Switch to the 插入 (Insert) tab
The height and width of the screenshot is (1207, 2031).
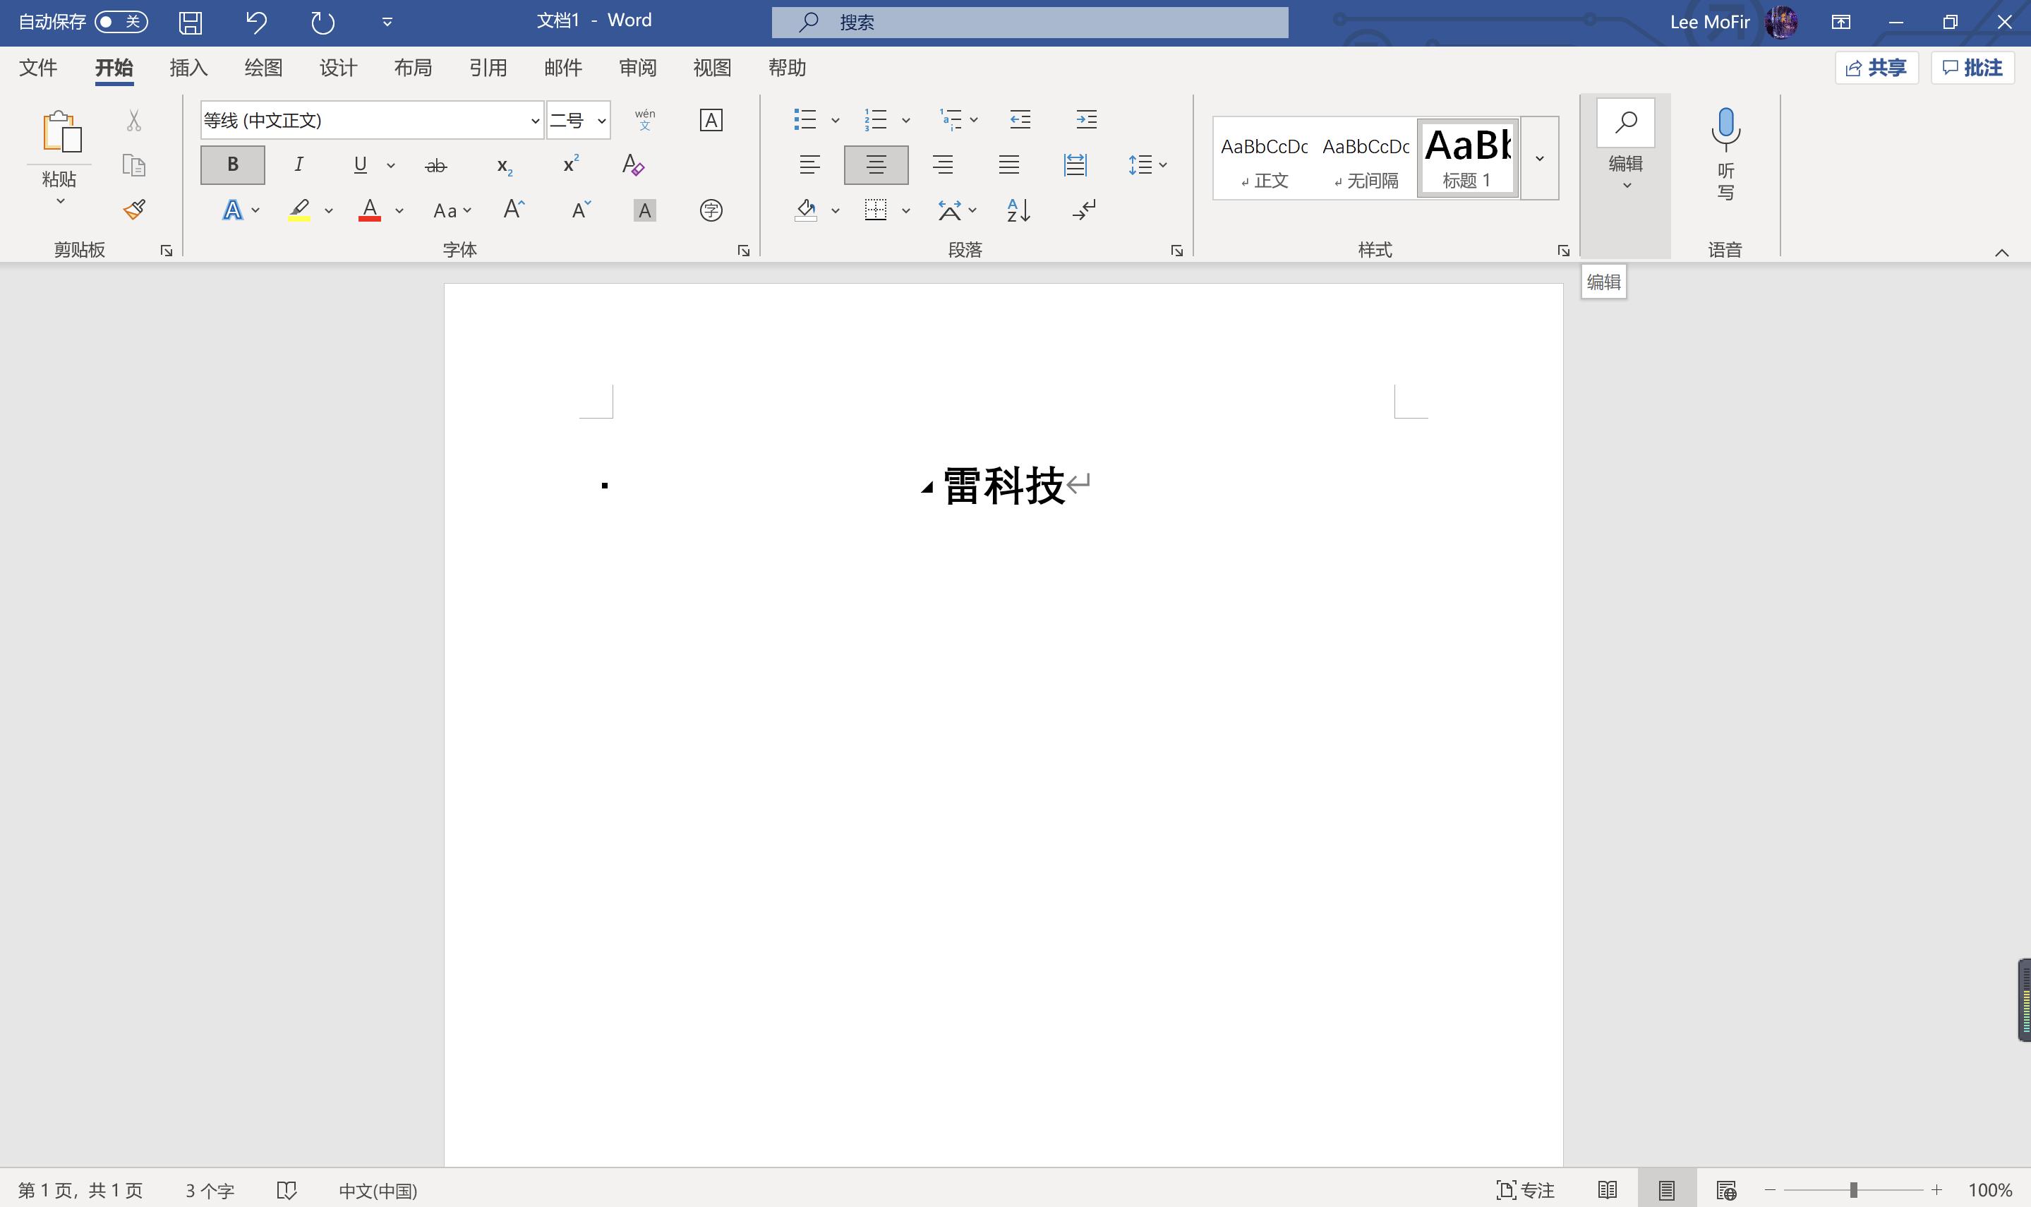click(188, 68)
